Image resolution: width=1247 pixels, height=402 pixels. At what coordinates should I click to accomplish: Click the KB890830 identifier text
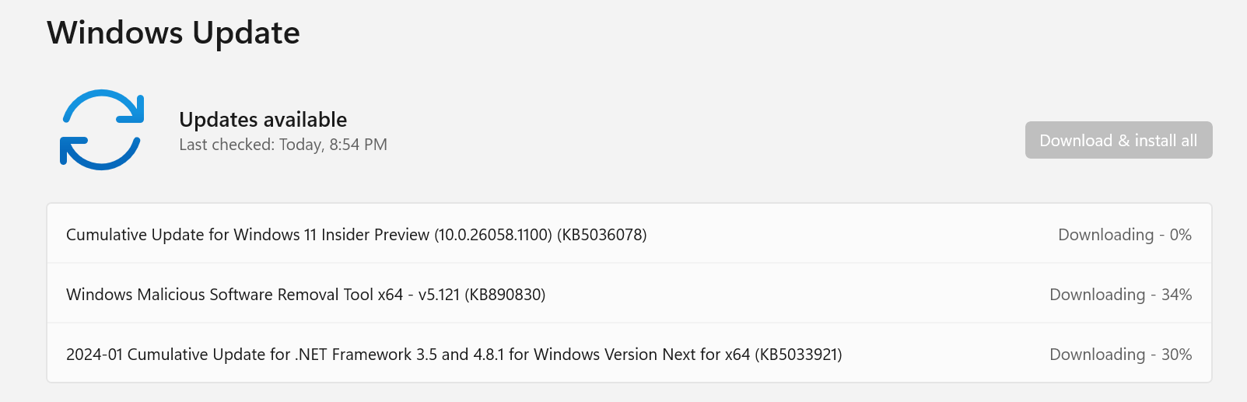point(505,295)
